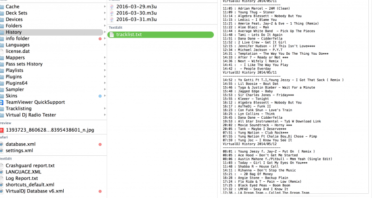The height and width of the screenshot is (198, 372).
Task: Expand the Cache folder arrow
Action: [105, 6]
